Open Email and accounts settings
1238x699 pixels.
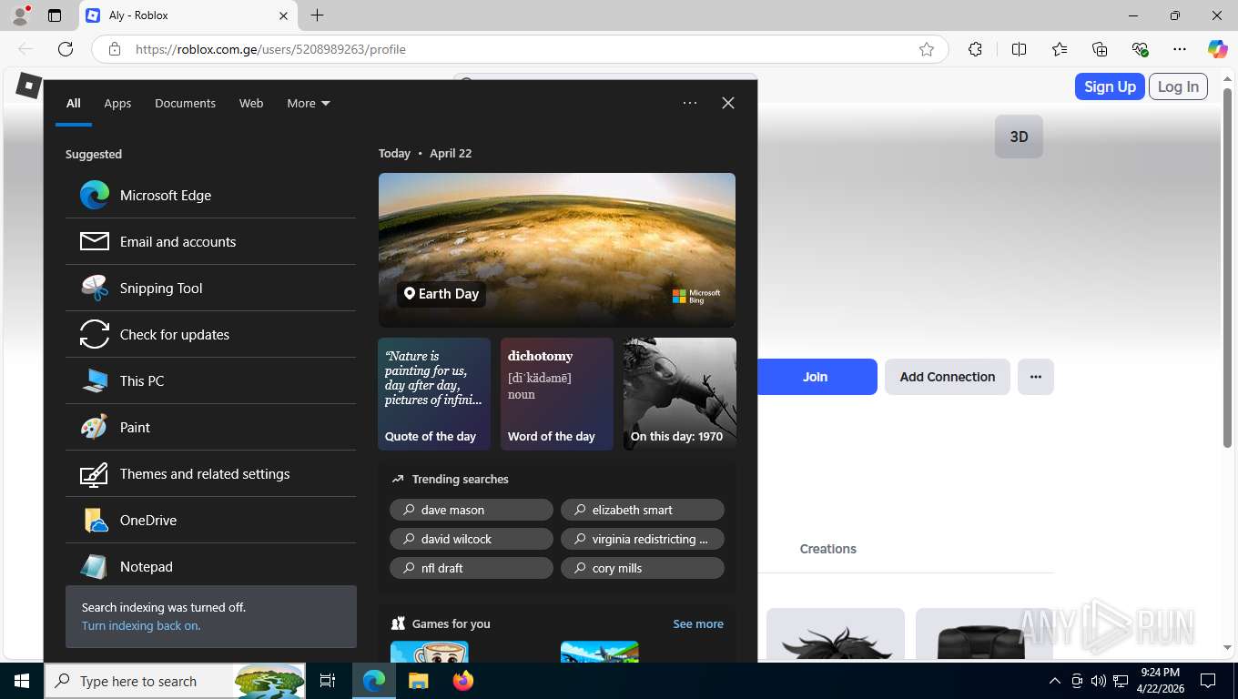pyautogui.click(x=210, y=241)
